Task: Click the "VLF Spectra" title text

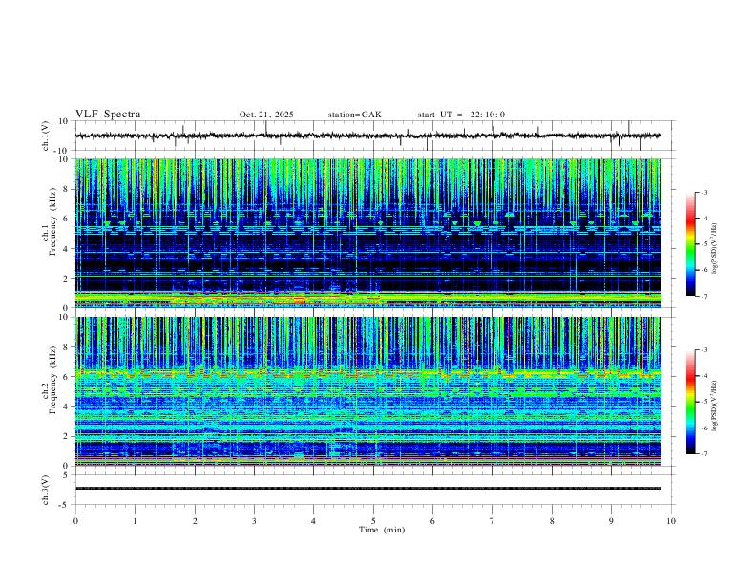Action: pyautogui.click(x=108, y=115)
